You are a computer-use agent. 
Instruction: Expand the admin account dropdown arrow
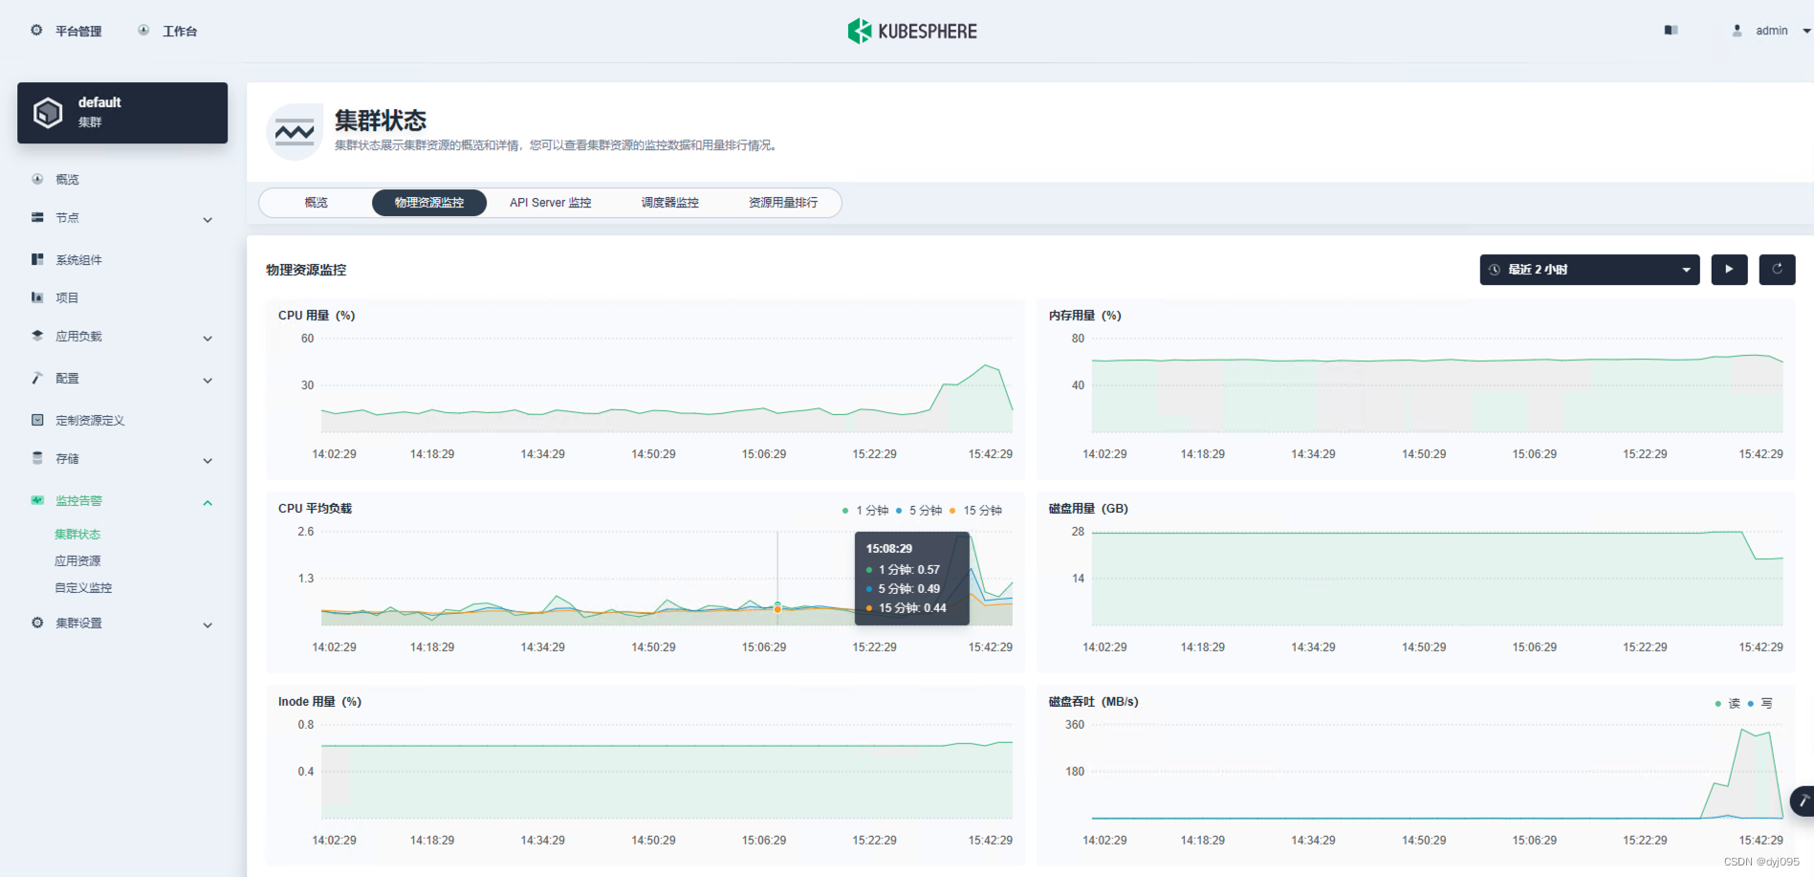(1806, 31)
